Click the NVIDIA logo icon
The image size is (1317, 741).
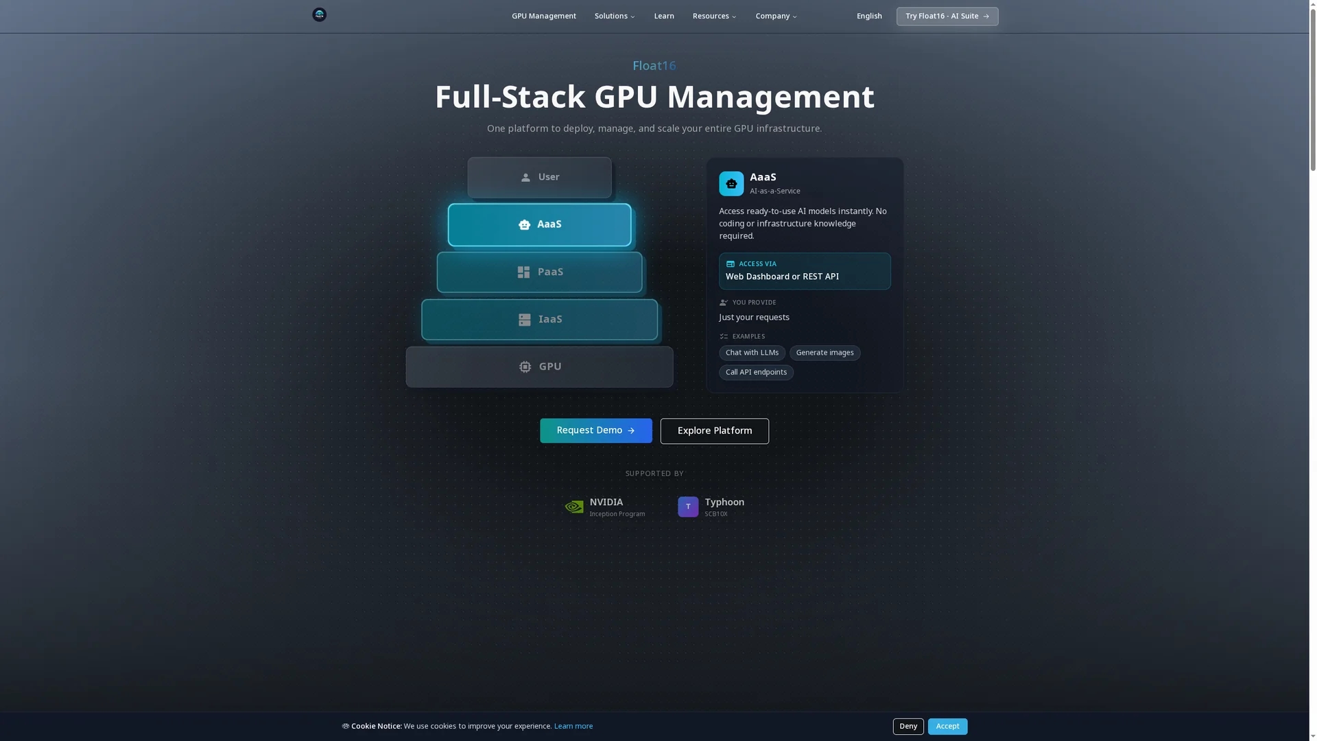[x=574, y=507]
